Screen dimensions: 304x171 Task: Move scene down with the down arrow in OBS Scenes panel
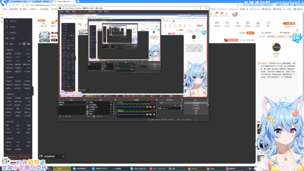coord(70,116)
